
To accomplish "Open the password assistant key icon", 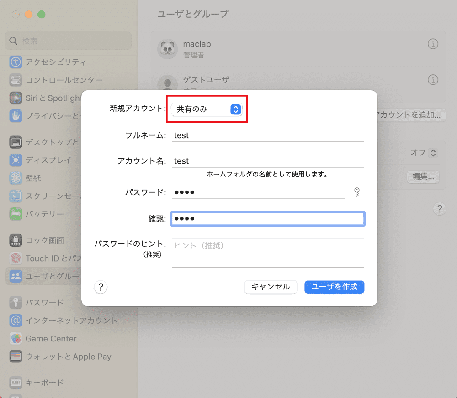I will 357,192.
